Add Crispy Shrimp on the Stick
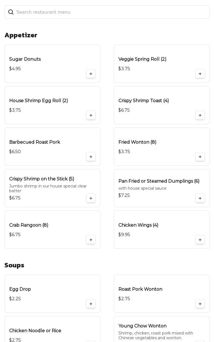Image resolution: width=214 pixels, height=342 pixels. pos(91,198)
